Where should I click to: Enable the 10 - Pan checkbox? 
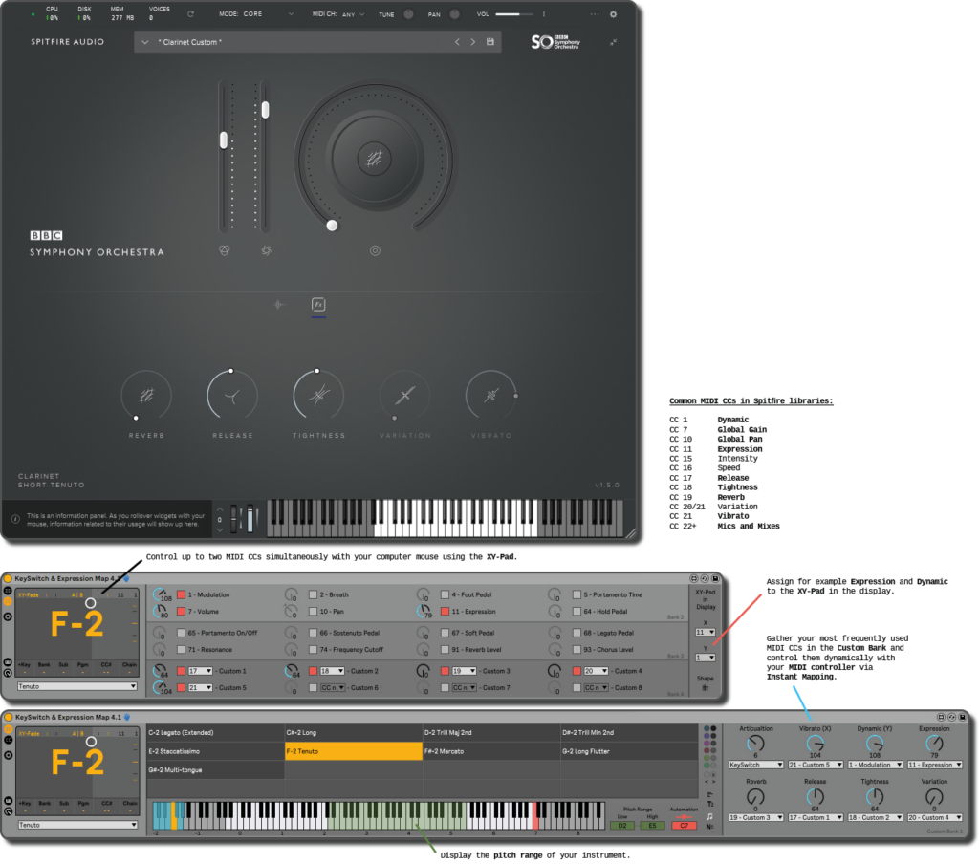[x=313, y=611]
